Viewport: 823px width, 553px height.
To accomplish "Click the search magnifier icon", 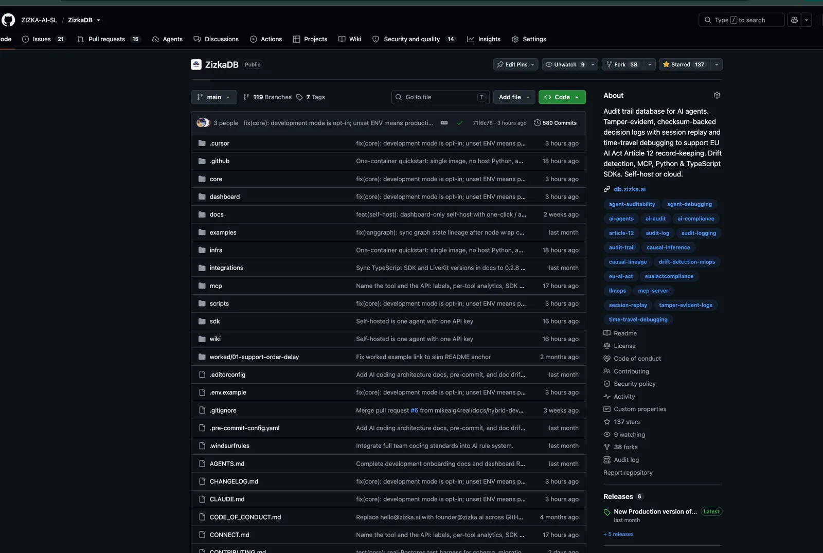I will click(x=708, y=20).
